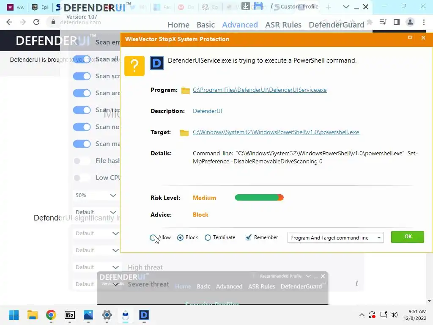
Task: Enable the 'Low CPU' switch
Action: [82, 178]
